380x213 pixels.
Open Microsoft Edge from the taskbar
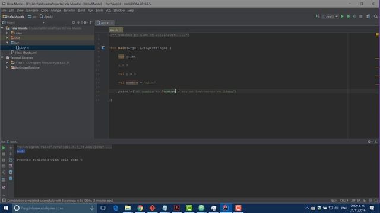coord(116,208)
